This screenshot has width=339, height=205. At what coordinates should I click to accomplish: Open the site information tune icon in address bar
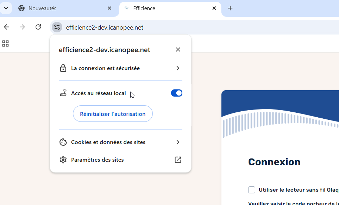(57, 27)
